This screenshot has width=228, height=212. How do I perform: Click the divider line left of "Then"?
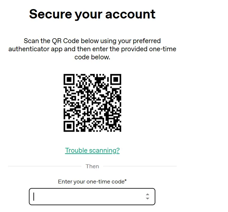45,166
